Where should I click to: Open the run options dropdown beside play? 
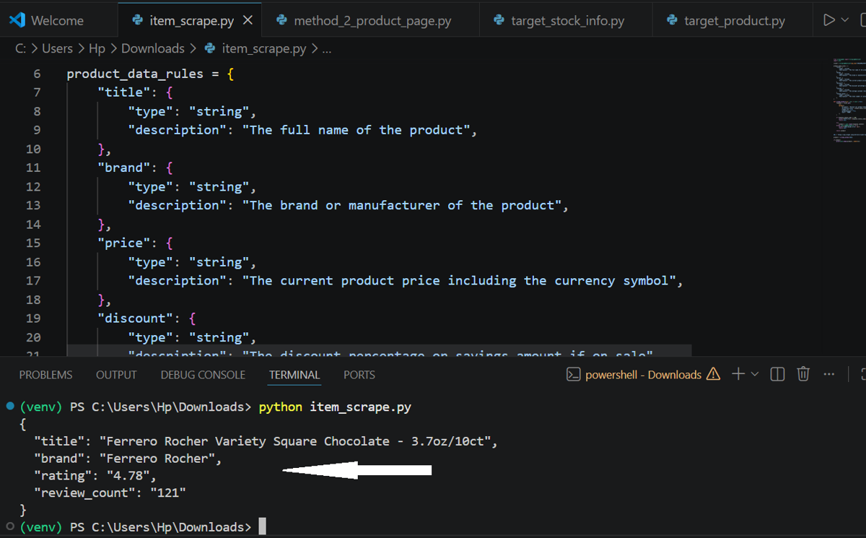pos(845,20)
